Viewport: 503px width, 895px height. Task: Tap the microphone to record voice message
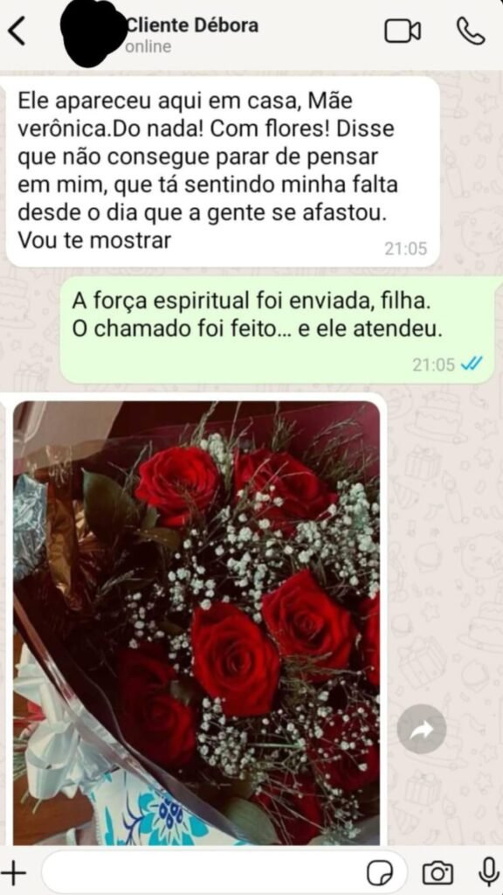tap(488, 873)
